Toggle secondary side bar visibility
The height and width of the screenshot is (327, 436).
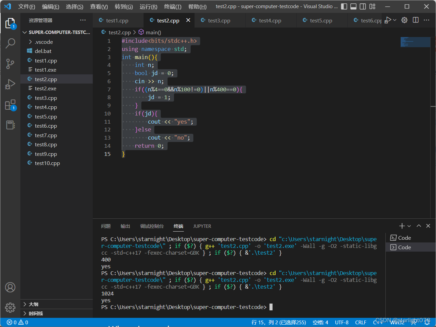(363, 6)
